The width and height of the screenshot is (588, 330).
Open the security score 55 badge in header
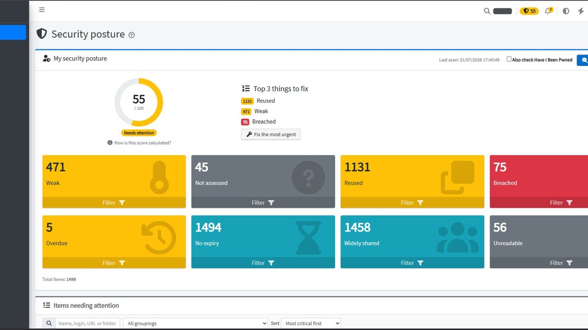[x=529, y=11]
